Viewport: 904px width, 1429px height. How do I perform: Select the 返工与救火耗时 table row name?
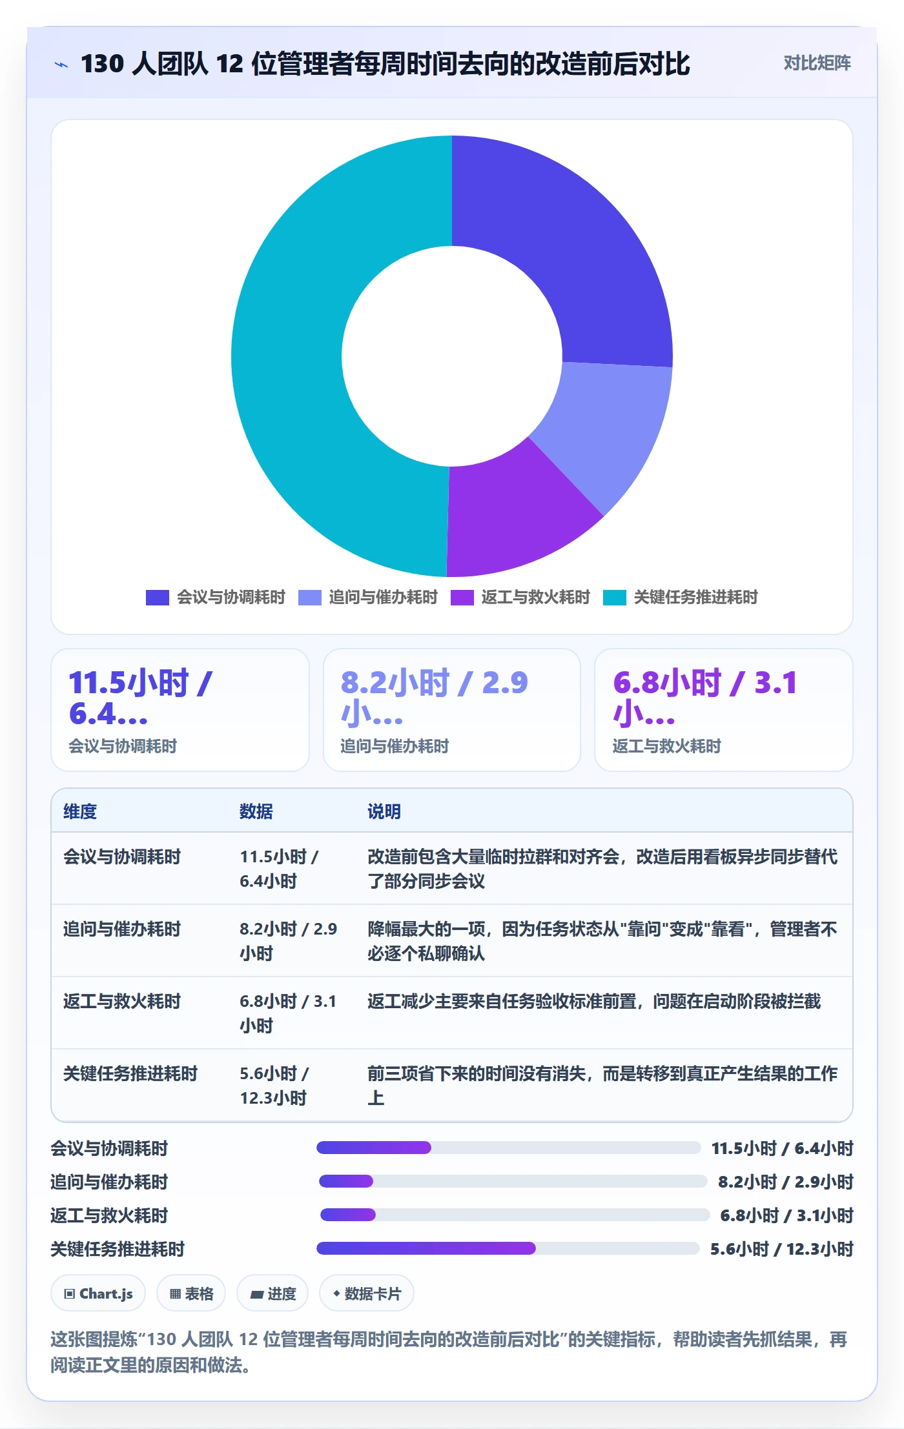point(122,1001)
